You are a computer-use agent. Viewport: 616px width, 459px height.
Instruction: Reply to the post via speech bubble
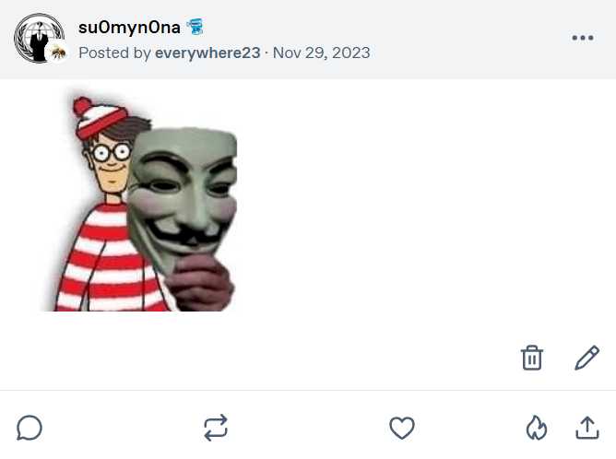coord(30,428)
